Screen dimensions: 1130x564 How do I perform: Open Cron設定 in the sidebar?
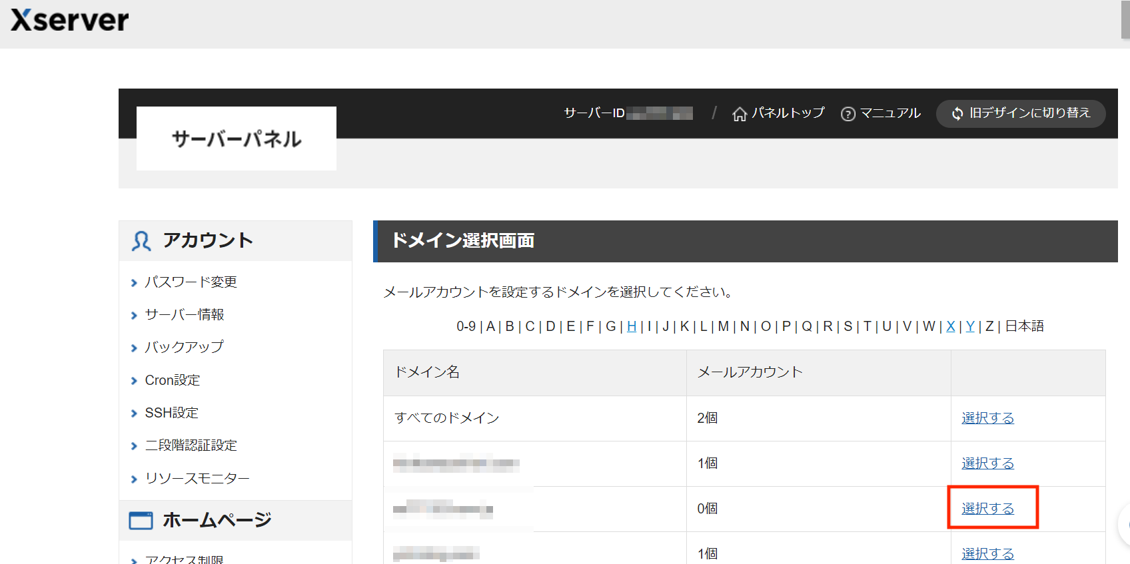point(173,380)
